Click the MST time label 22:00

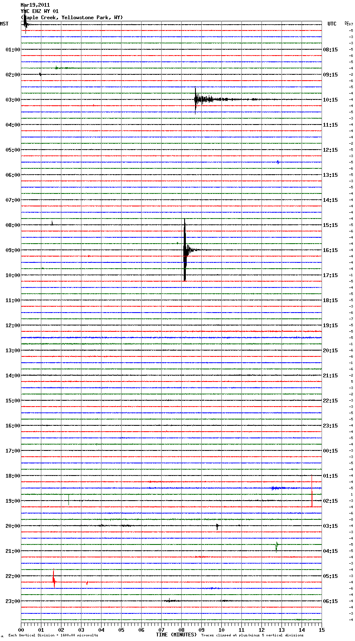(13, 576)
